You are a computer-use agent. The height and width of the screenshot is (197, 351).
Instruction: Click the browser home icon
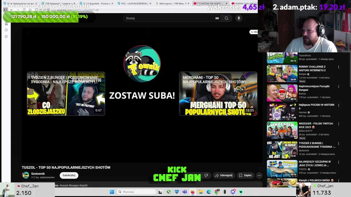(x=30, y=10)
